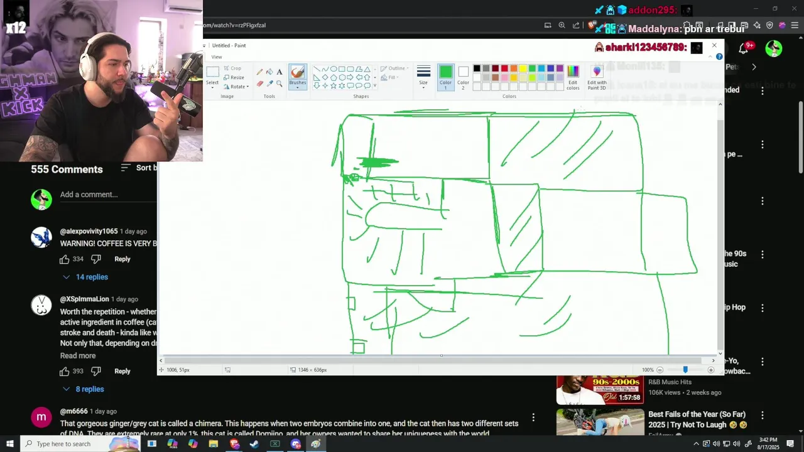
Task: Open the Rotate dropdown in Paint
Action: (x=236, y=87)
